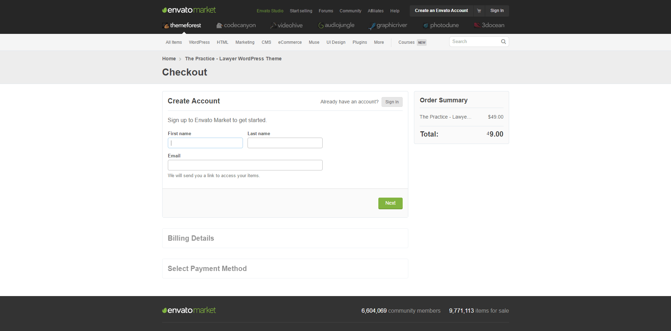The image size is (671, 331).
Task: Open the Forums link
Action: coord(326,11)
